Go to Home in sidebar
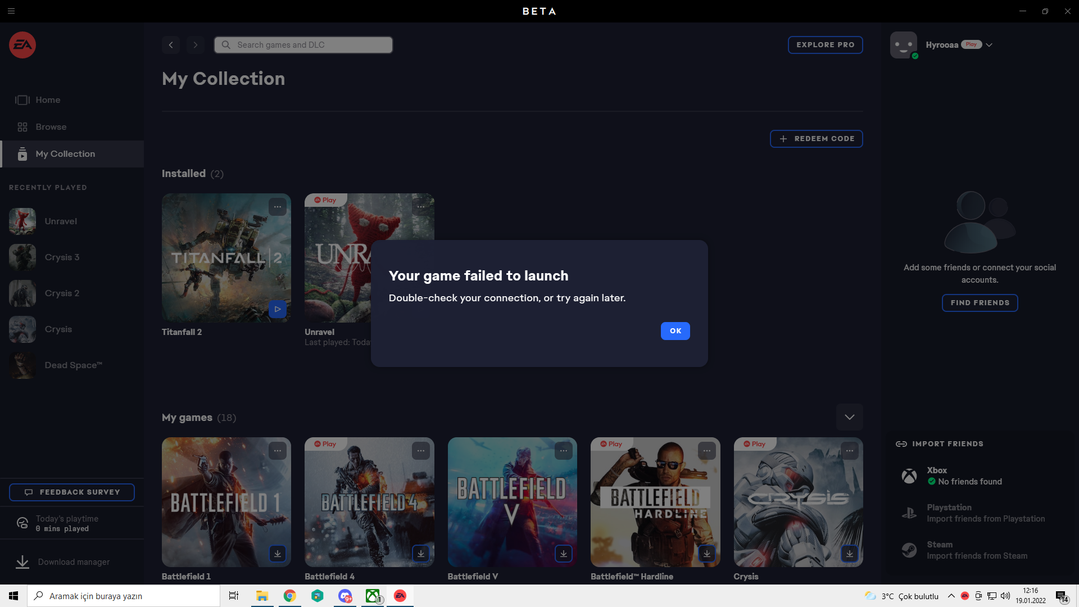This screenshot has width=1079, height=607. point(48,100)
